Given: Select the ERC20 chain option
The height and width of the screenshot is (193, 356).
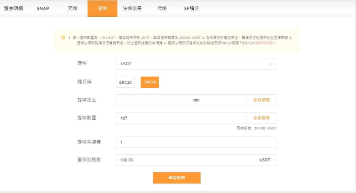Looking at the screenshot, I should pos(125,82).
